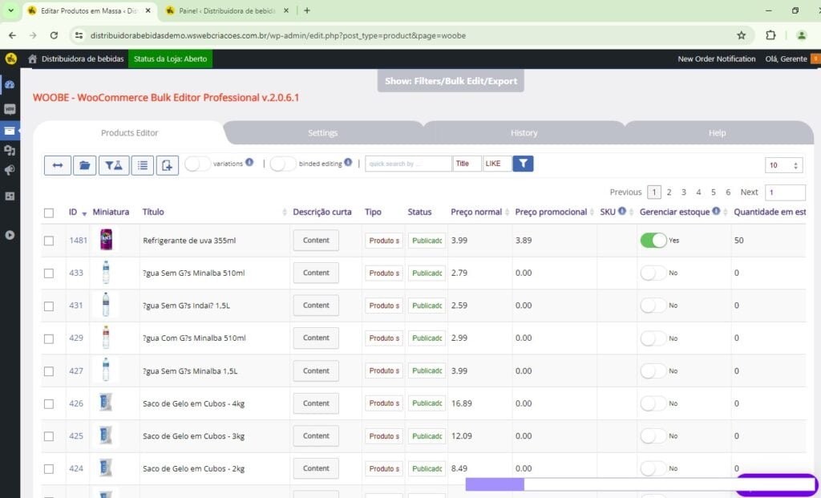Image resolution: width=821 pixels, height=498 pixels.
Task: Click the blue quick search filter icon
Action: tap(523, 164)
